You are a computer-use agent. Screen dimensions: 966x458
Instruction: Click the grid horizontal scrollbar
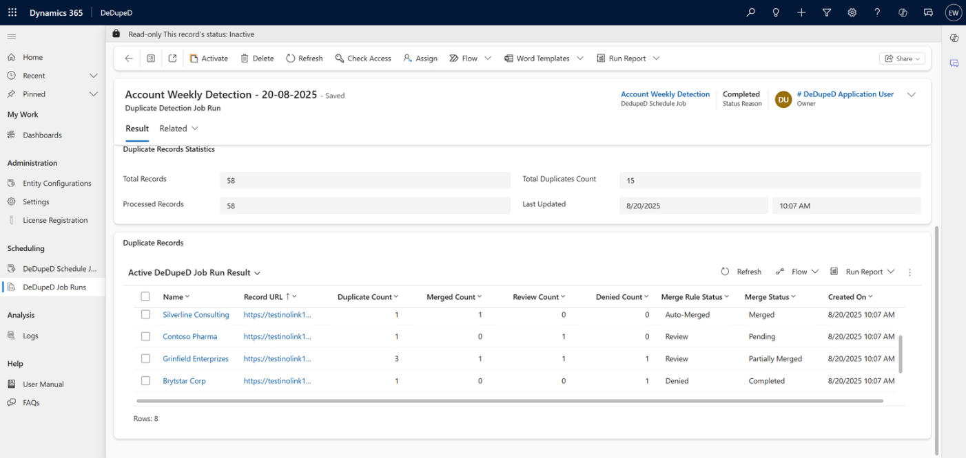(510, 400)
